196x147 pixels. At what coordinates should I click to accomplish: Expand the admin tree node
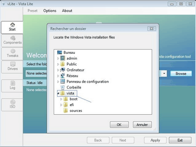click(58, 58)
